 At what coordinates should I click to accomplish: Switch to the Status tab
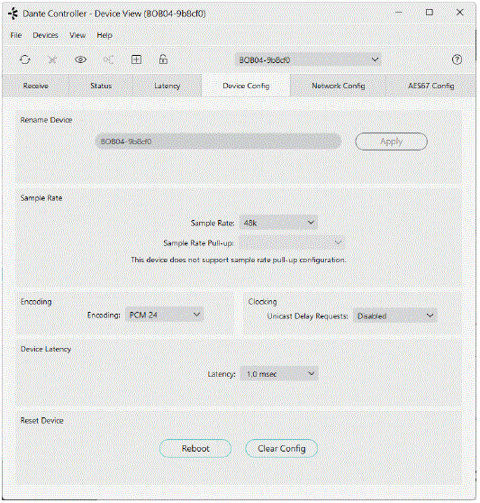pos(101,86)
